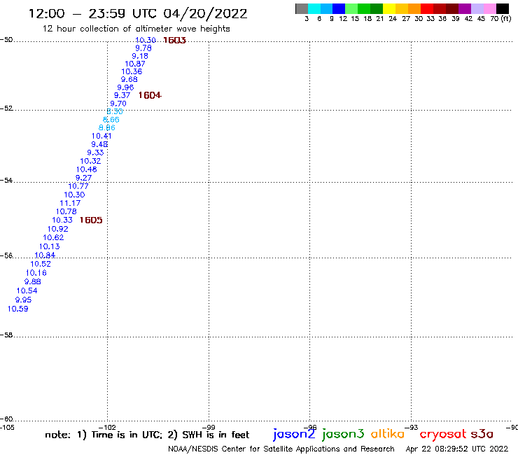Click the black legend color swatch
Screen dimensions: 518x455
click(x=503, y=8)
